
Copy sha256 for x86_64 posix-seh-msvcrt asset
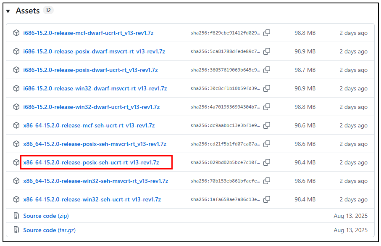coord(267,144)
